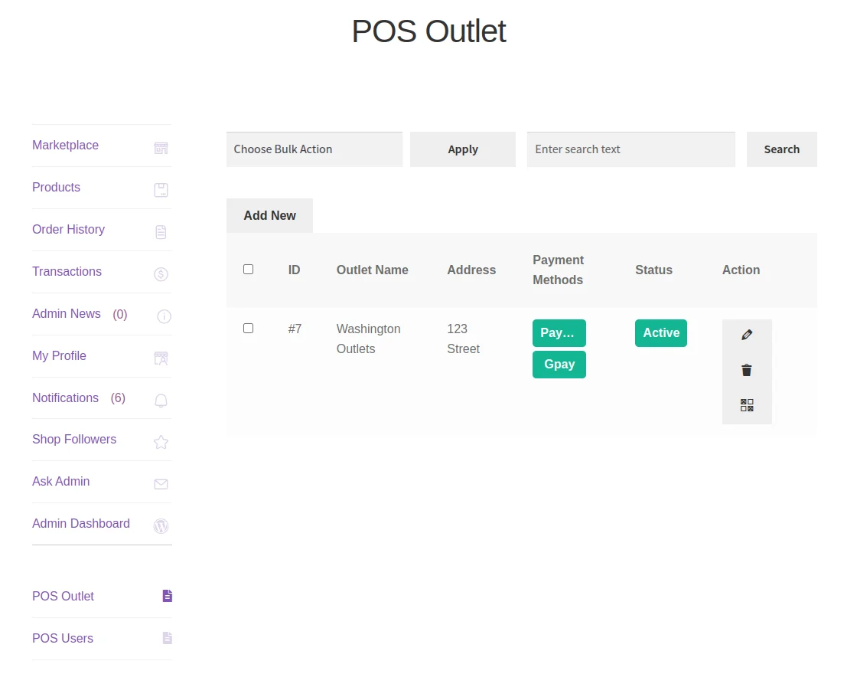
Task: Navigate to the Order History menu item
Action: point(68,230)
